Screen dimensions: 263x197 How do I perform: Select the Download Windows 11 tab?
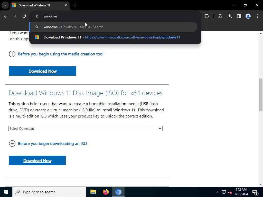40,5
